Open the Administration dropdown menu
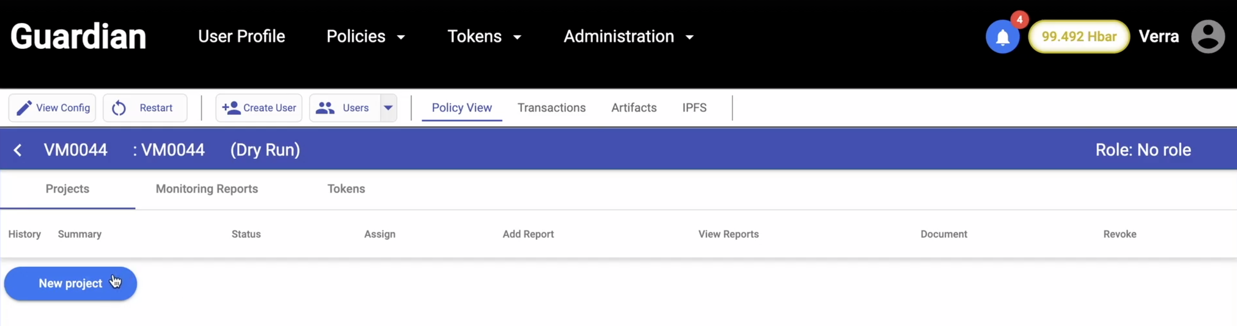The image size is (1237, 326). 628,36
